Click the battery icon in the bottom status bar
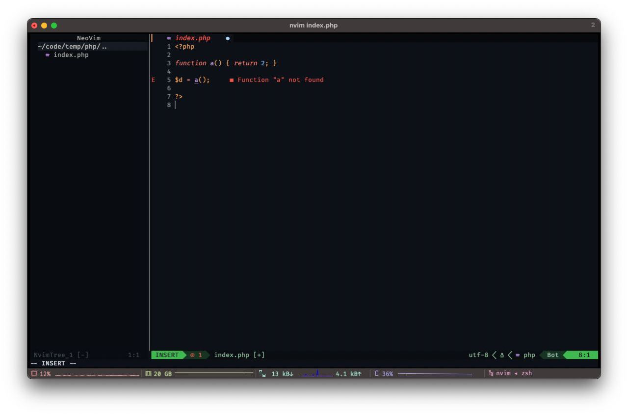Image resolution: width=628 pixels, height=415 pixels. [x=378, y=373]
